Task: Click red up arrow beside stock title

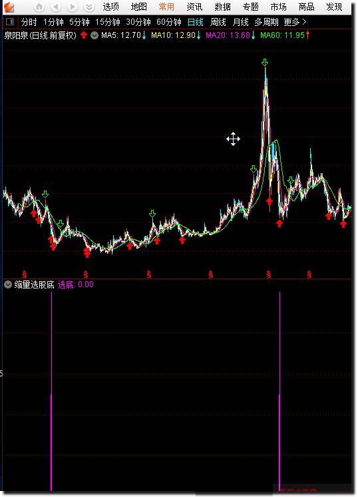Action: [x=84, y=35]
